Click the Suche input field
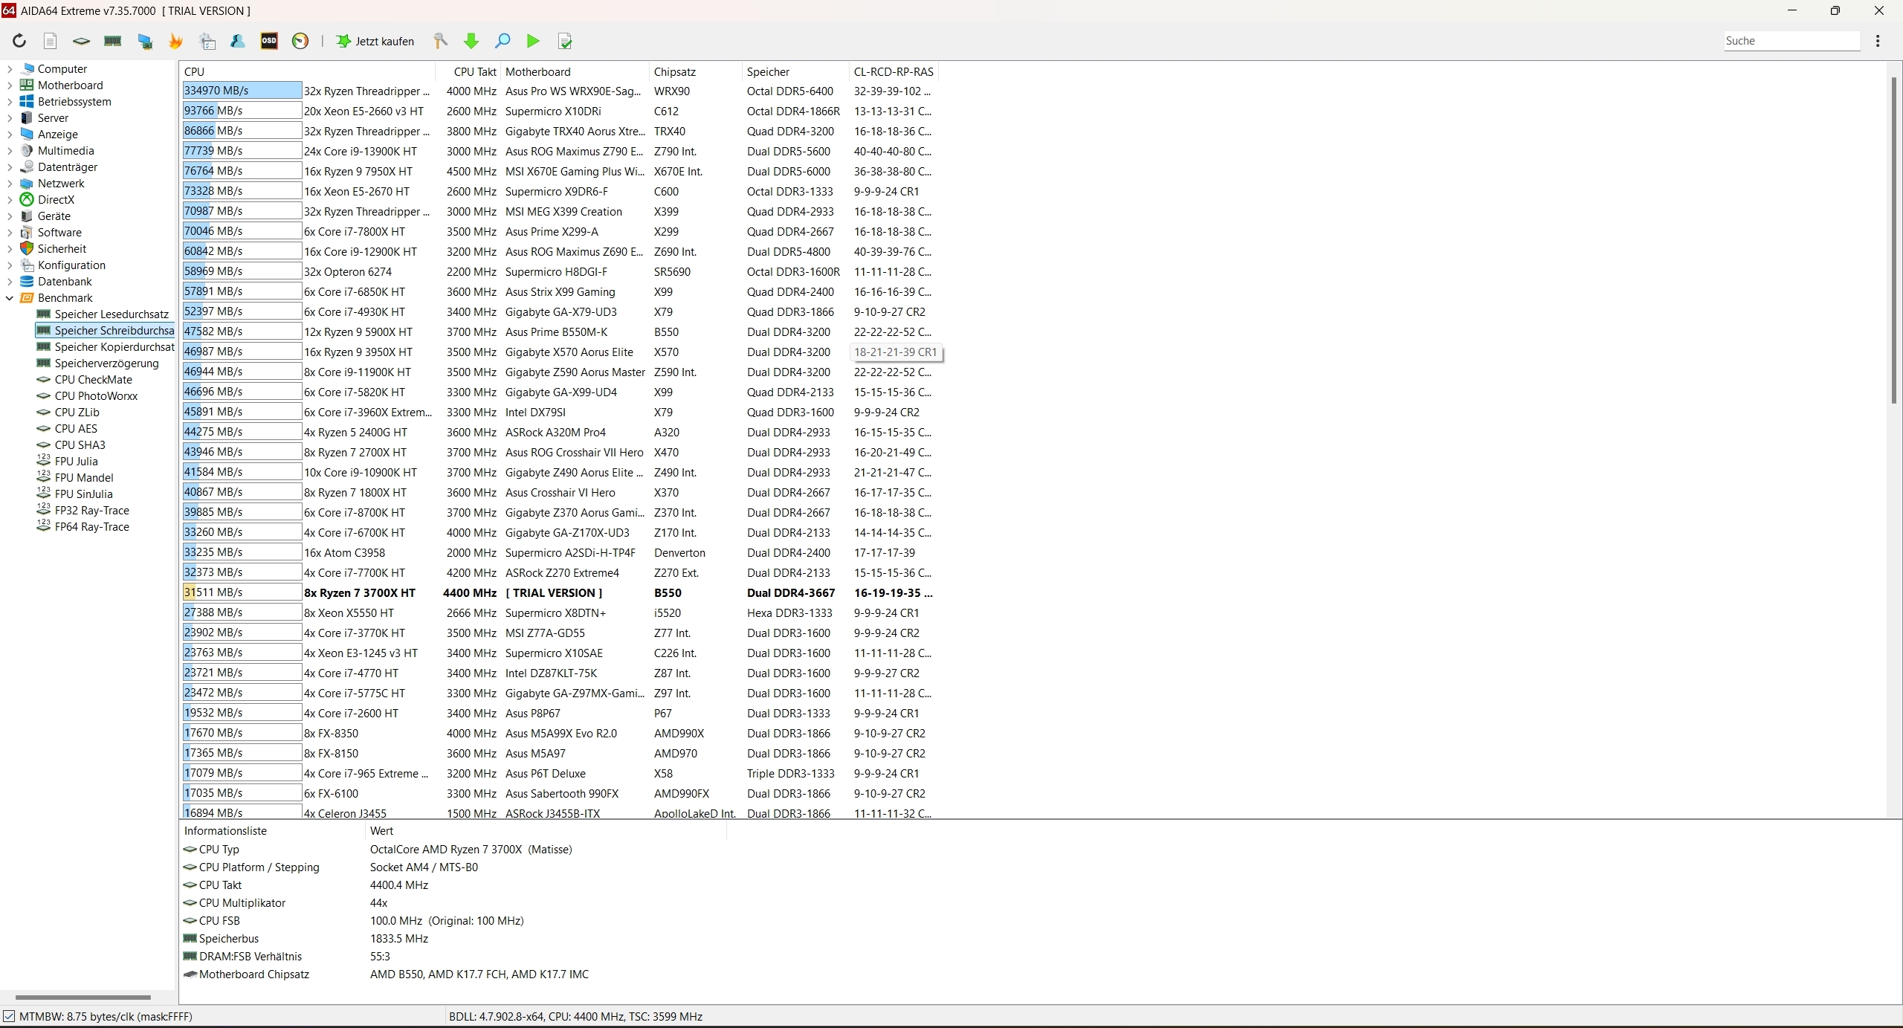This screenshot has width=1903, height=1028. (1790, 41)
